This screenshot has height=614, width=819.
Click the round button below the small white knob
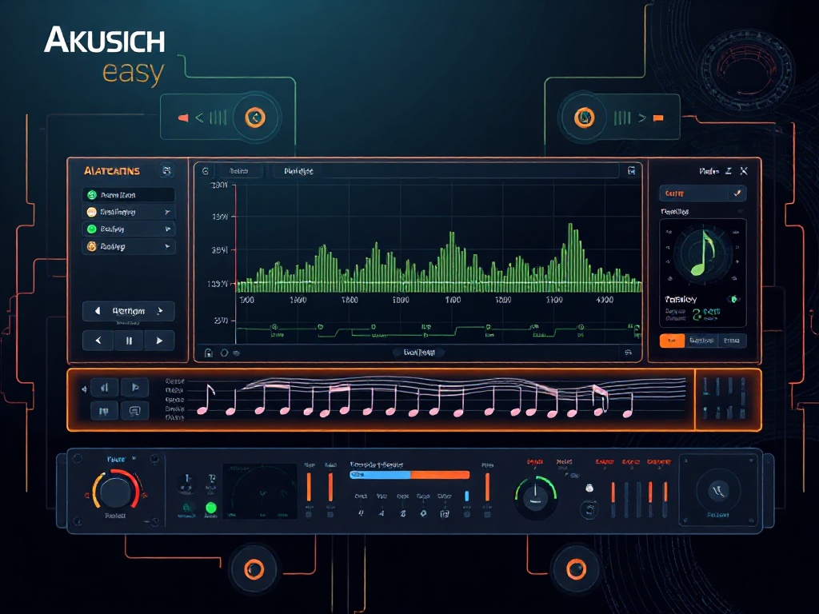pyautogui.click(x=589, y=509)
